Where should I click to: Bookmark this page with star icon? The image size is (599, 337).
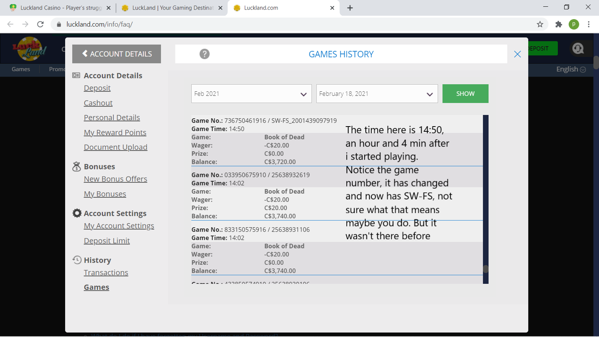point(540,24)
